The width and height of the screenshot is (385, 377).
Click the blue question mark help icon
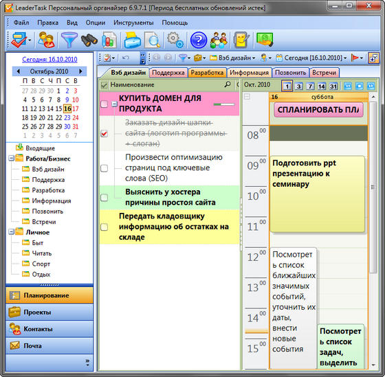tap(199, 40)
